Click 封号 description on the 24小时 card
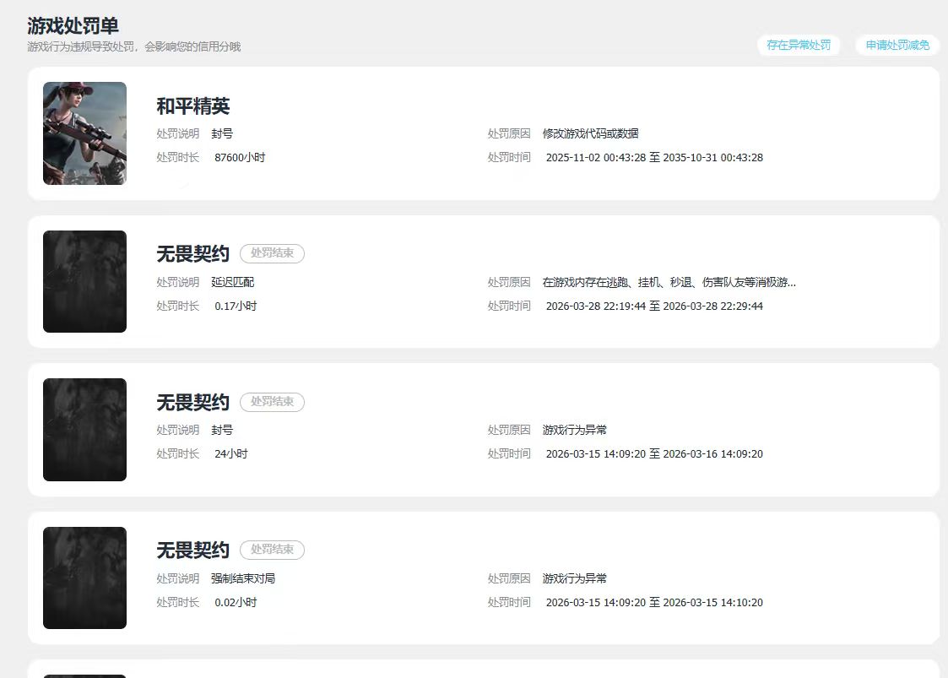 222,430
